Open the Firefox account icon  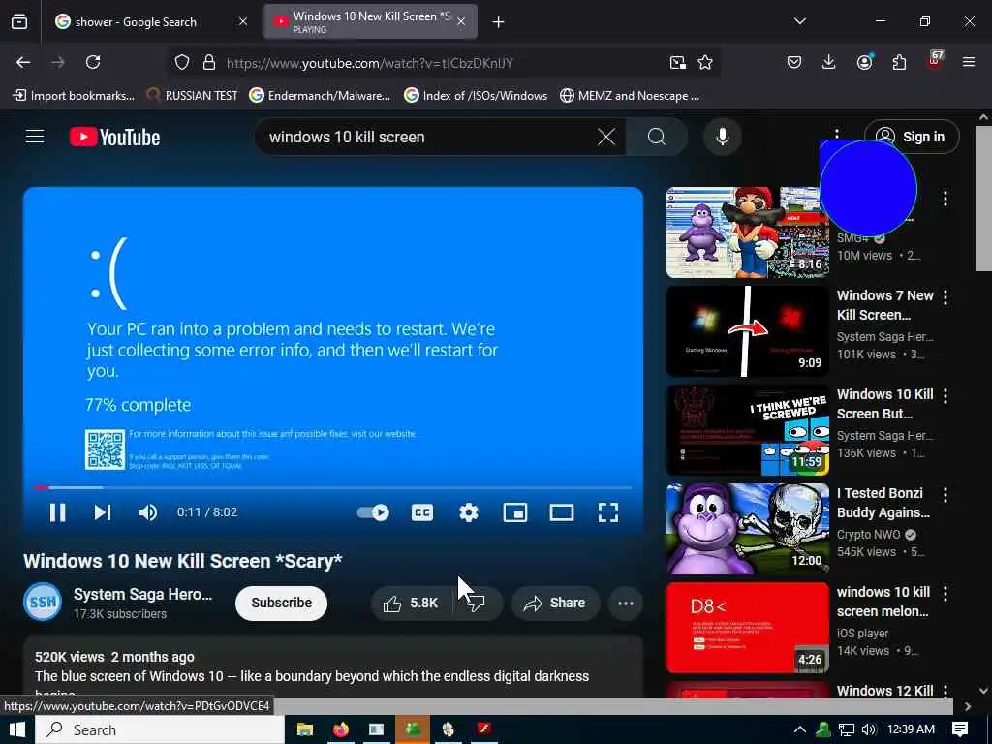click(864, 62)
